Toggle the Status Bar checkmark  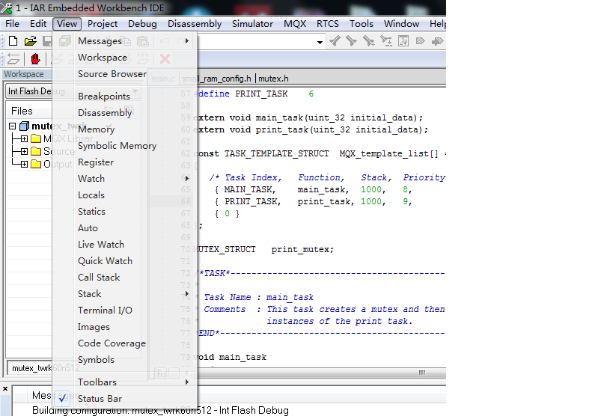62,398
